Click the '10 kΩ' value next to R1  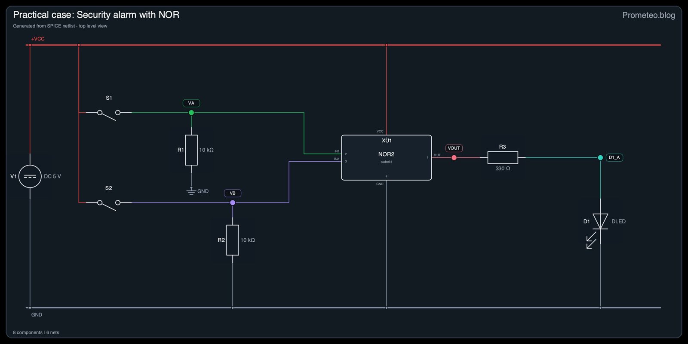tap(206, 150)
